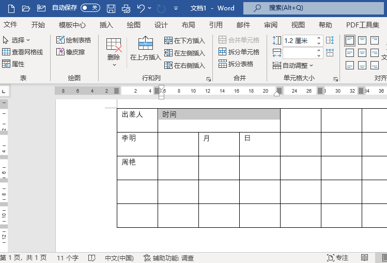Click 拆分单元格

pos(239,52)
